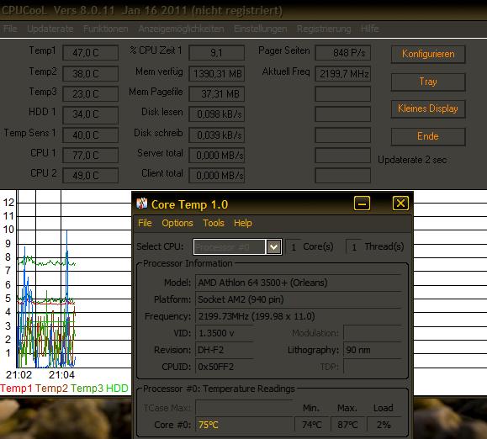Click the Temp1 value 47,0 C
This screenshot has height=439, width=487.
[x=90, y=53]
